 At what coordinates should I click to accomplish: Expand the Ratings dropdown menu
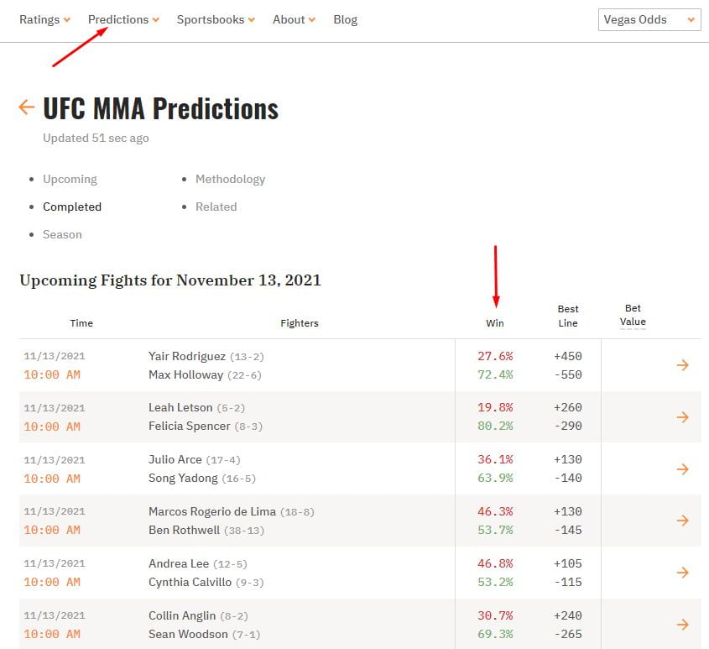(44, 19)
